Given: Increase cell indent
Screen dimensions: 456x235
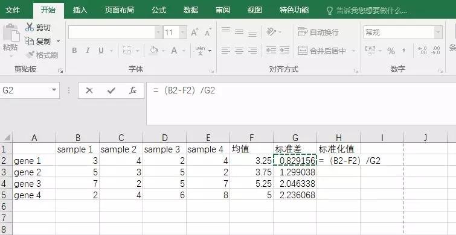Looking at the screenshot, I should tap(284, 51).
